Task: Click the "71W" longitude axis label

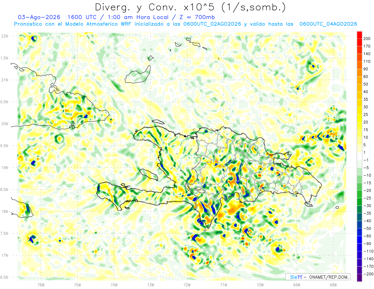Action: point(223,284)
